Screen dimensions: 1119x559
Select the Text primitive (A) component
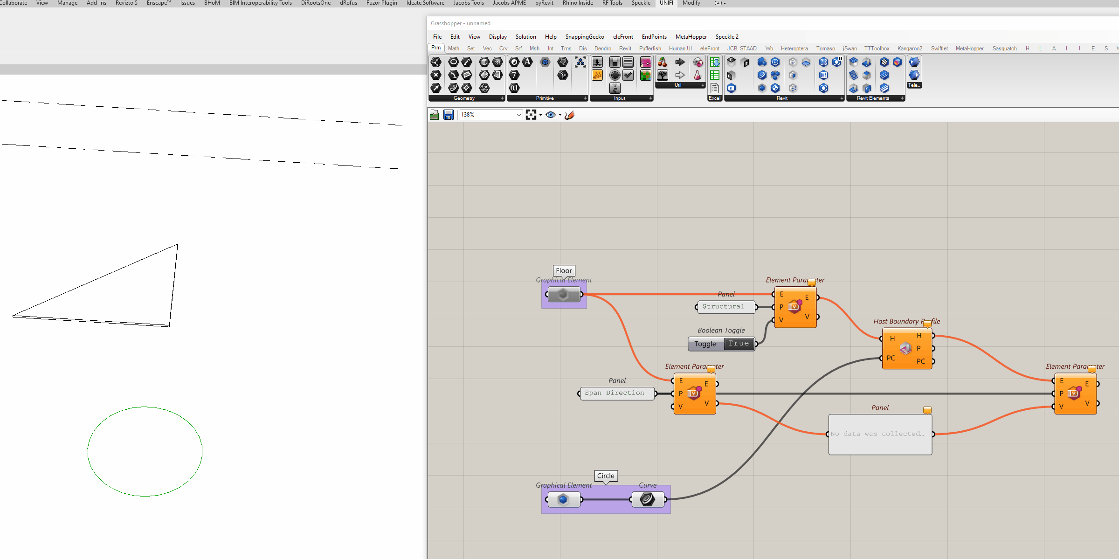(528, 62)
